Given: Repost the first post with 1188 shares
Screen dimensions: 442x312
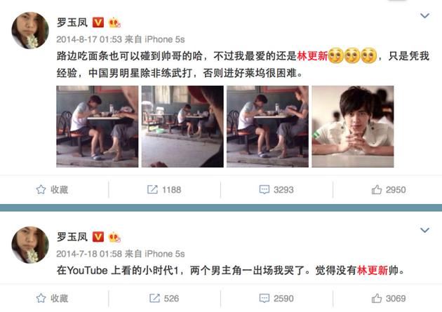Looking at the screenshot, I should 164,189.
